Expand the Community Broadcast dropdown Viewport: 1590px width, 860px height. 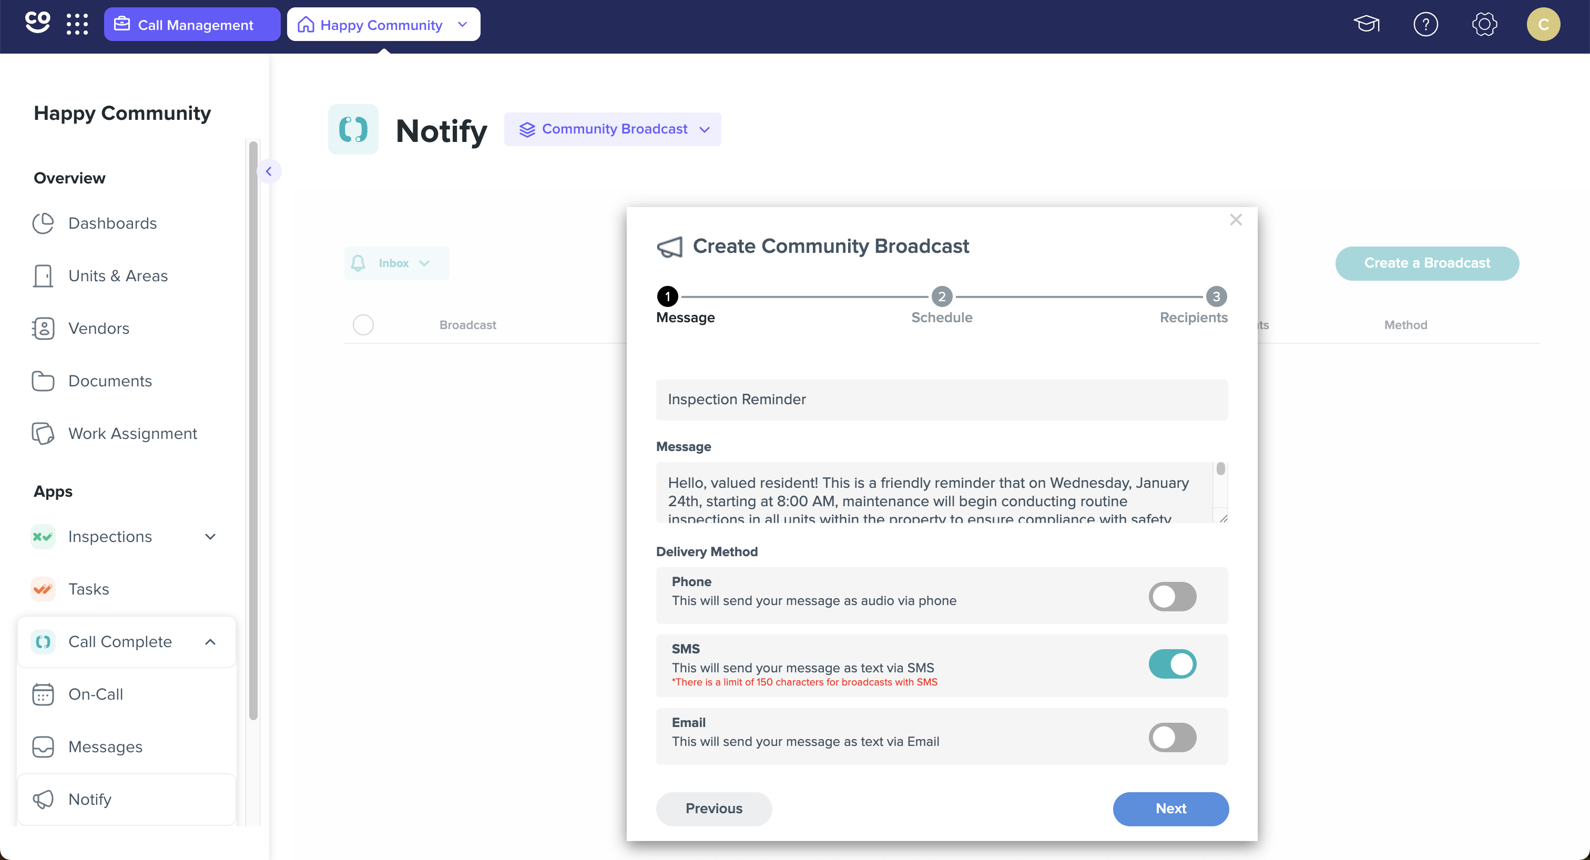(613, 129)
